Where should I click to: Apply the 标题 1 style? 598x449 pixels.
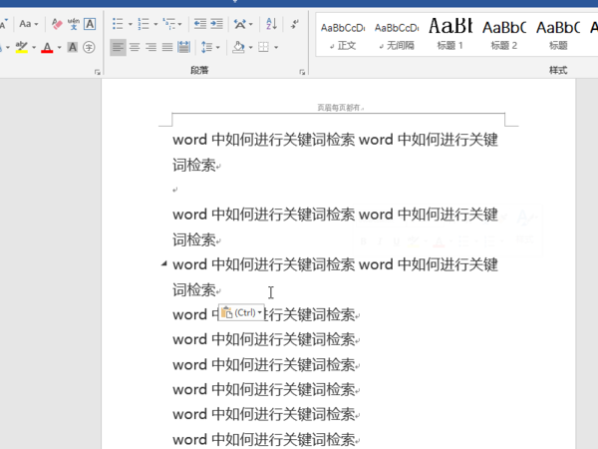tap(450, 36)
